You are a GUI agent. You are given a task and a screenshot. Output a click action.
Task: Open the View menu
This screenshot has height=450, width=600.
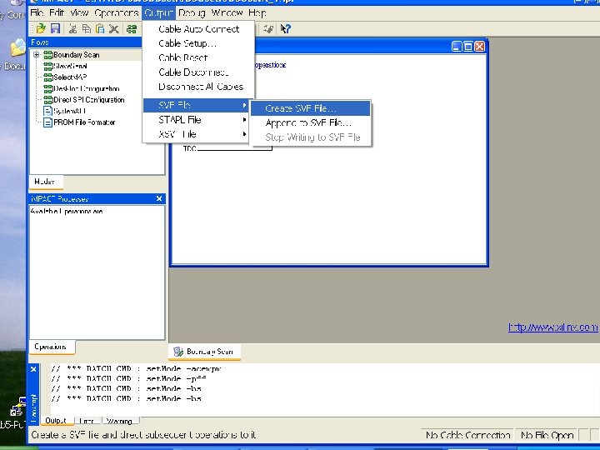pos(79,13)
